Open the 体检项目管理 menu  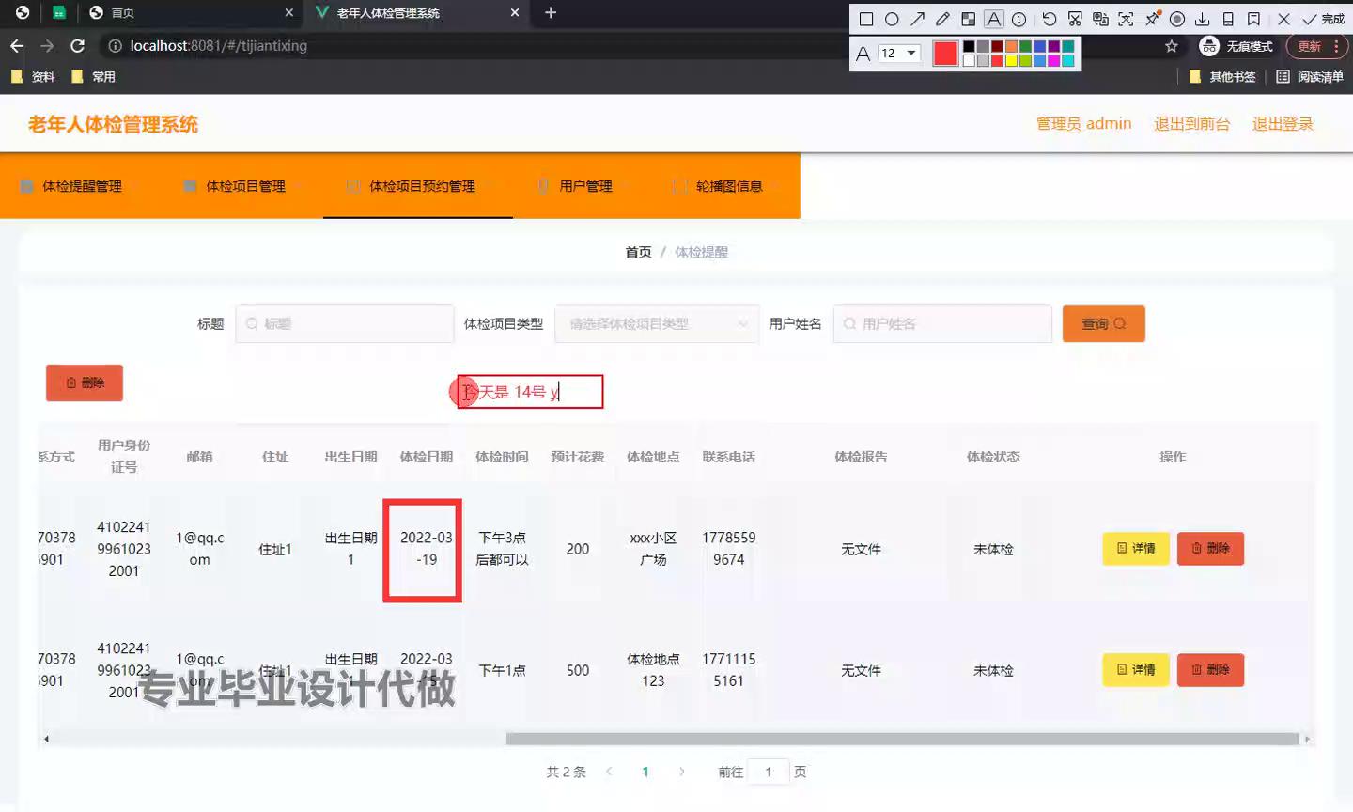245,186
